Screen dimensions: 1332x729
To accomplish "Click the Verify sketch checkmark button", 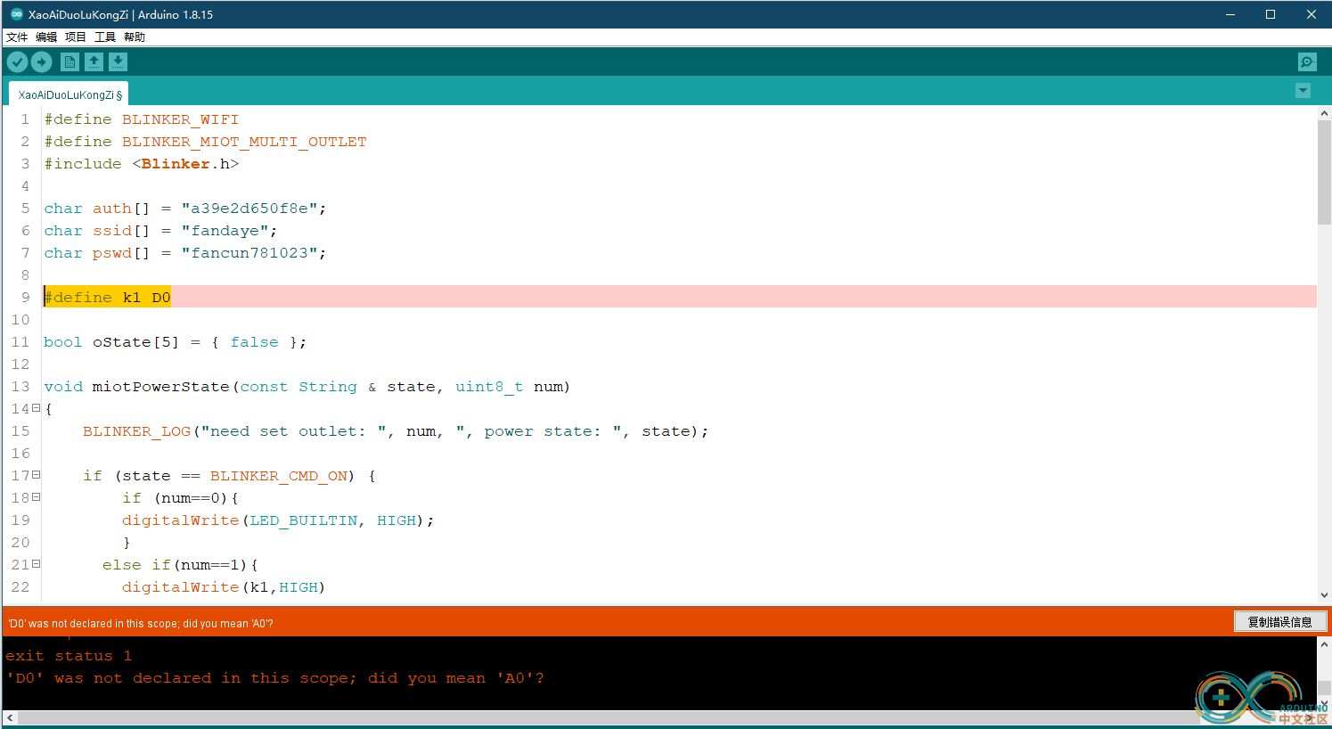I will click(x=17, y=61).
